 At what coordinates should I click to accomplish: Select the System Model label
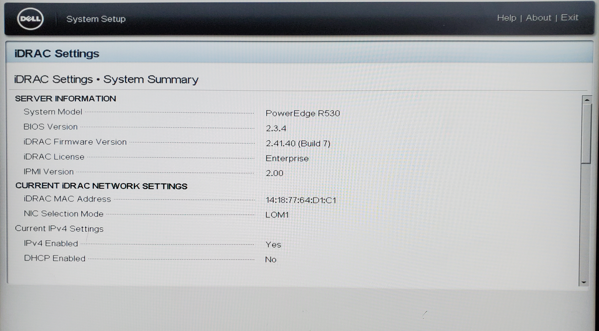(53, 112)
